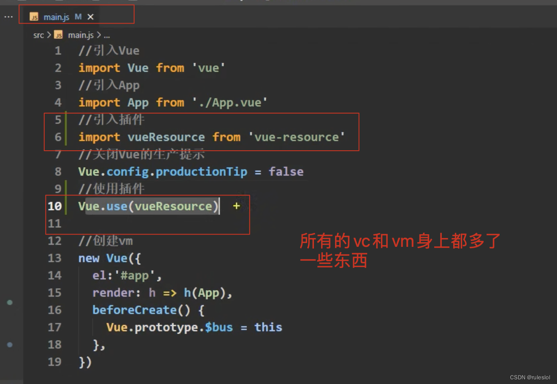Click the CSDN @ruleslol watermark link
The width and height of the screenshot is (557, 384).
530,378
